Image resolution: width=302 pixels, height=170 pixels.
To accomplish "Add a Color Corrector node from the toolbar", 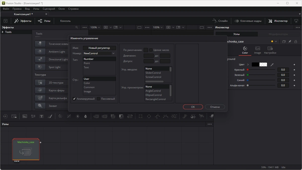I will click(x=60, y=116).
